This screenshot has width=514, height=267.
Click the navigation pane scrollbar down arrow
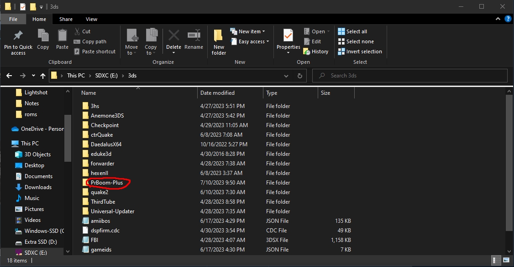[68, 252]
